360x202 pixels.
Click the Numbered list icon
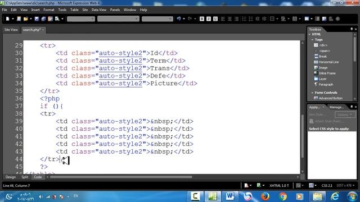[244, 19]
